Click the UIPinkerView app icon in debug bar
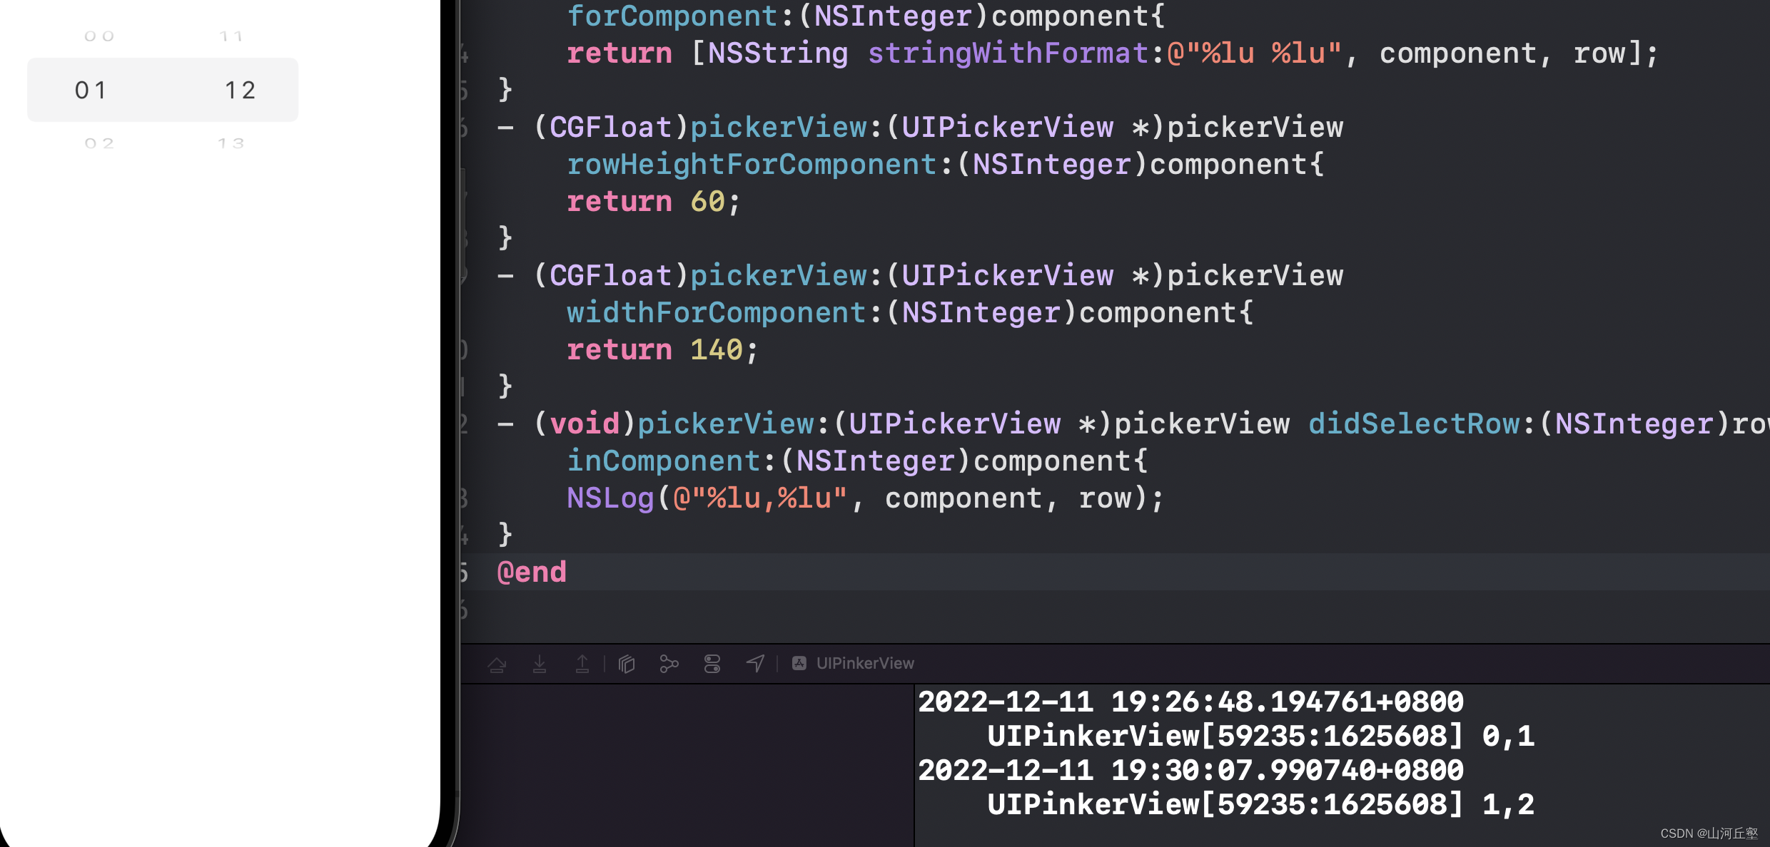The width and height of the screenshot is (1770, 847). 799,664
